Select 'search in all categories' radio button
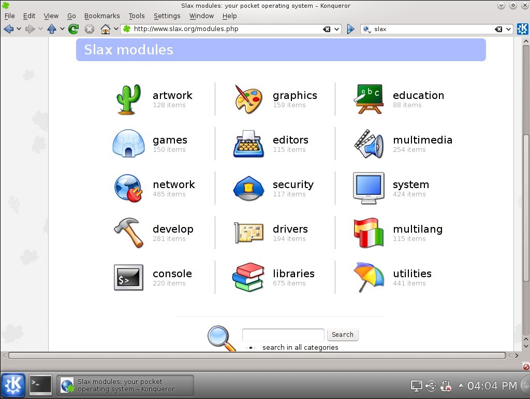The height and width of the screenshot is (399, 530). click(251, 348)
